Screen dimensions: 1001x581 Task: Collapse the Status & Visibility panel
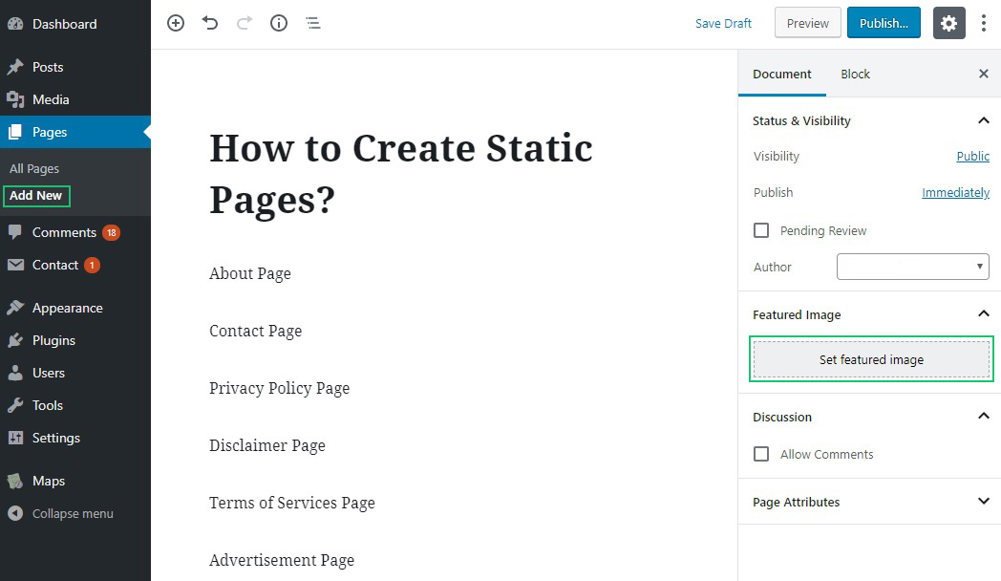(x=984, y=120)
